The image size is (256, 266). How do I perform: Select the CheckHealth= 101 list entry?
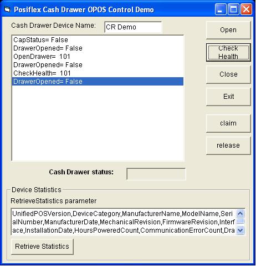point(98,73)
